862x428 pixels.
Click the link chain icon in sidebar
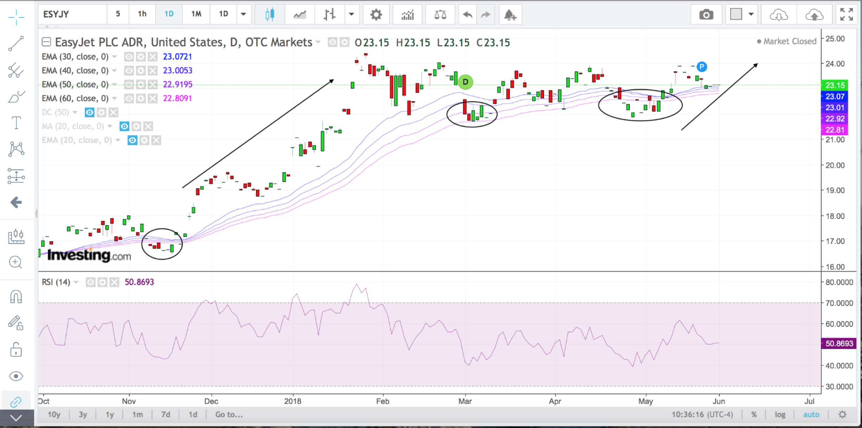(x=16, y=402)
